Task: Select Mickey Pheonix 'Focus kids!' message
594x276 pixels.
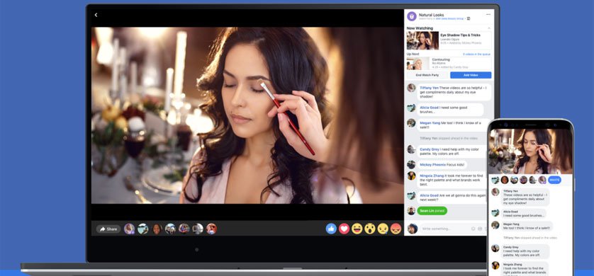Action: click(x=442, y=165)
